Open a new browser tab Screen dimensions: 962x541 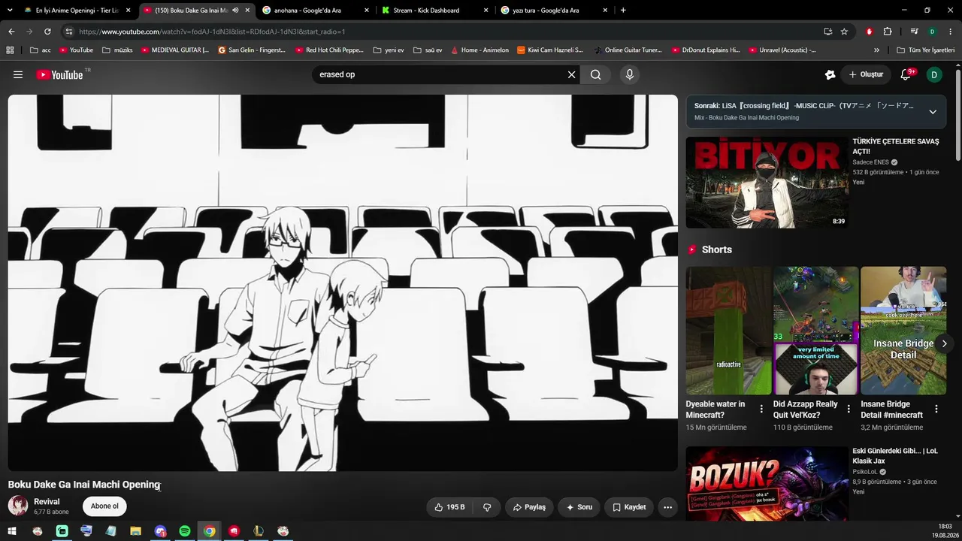coord(623,11)
